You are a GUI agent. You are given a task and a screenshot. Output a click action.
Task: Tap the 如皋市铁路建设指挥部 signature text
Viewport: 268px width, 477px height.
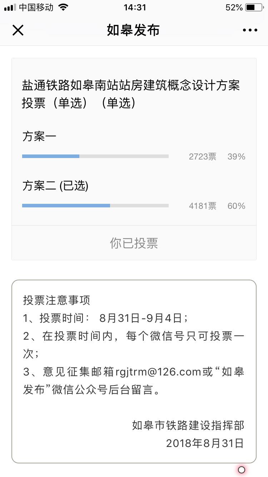coord(188,426)
